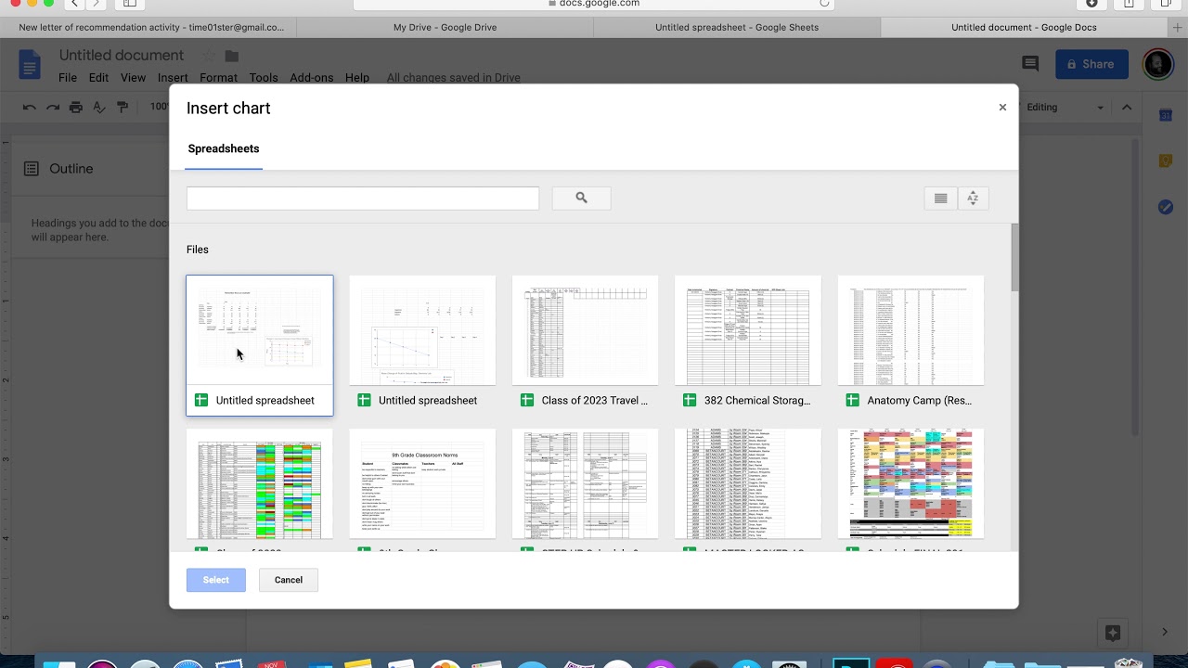Open the Spreadsheets tab
The height and width of the screenshot is (668, 1188).
point(224,148)
